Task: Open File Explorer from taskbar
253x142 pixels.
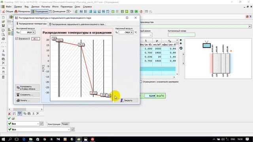Action: [x=31, y=139]
